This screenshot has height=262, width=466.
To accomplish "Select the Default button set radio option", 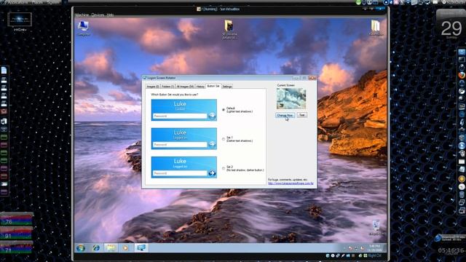I will (x=224, y=110).
